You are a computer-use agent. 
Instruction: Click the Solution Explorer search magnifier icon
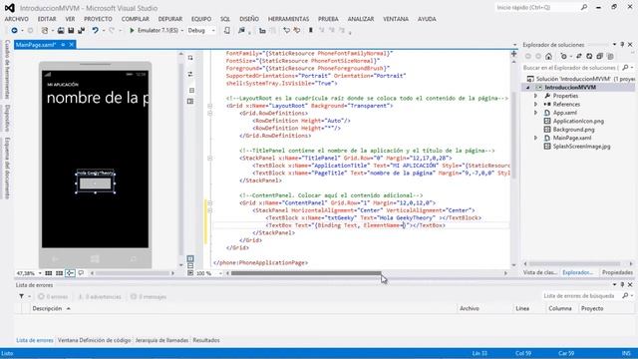coord(625,68)
